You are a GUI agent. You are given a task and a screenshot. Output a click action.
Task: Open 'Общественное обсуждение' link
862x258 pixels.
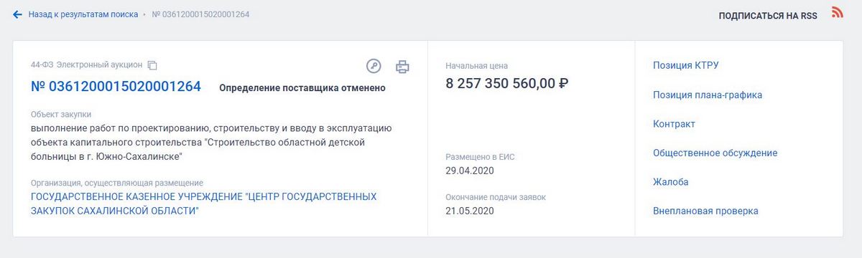pyautogui.click(x=715, y=153)
